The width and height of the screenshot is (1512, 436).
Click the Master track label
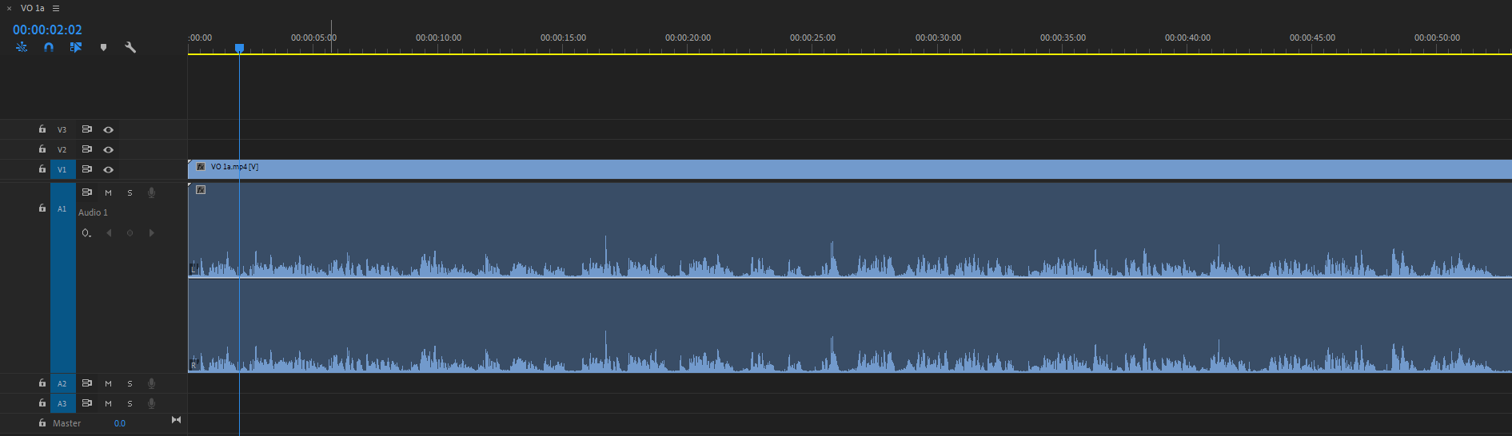tap(66, 423)
